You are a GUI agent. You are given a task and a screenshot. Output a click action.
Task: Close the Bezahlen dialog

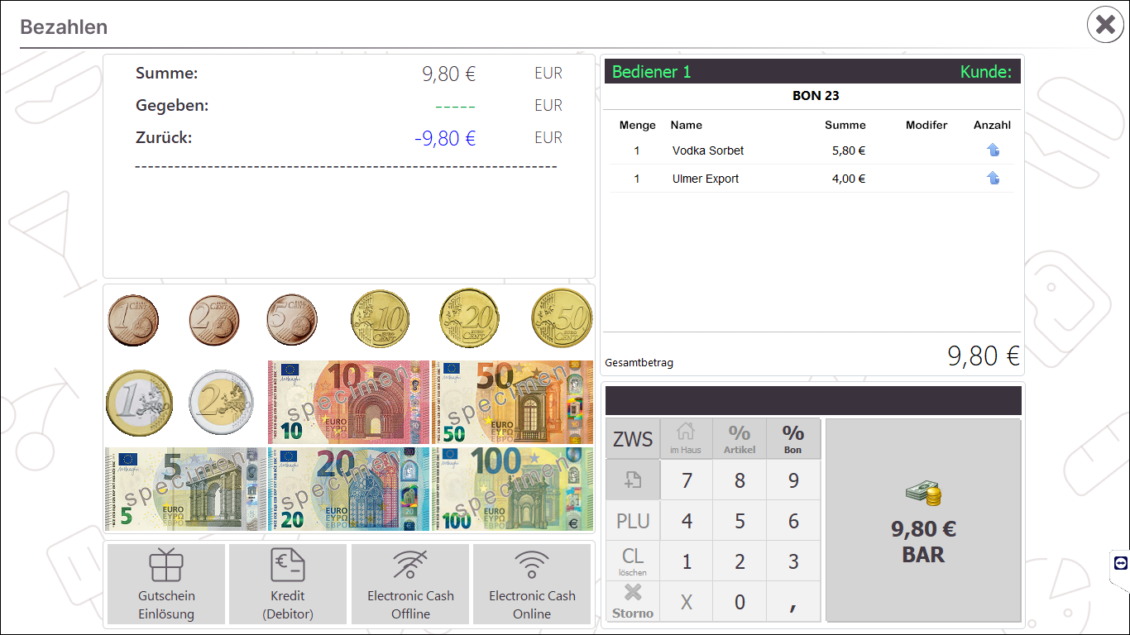(x=1105, y=25)
